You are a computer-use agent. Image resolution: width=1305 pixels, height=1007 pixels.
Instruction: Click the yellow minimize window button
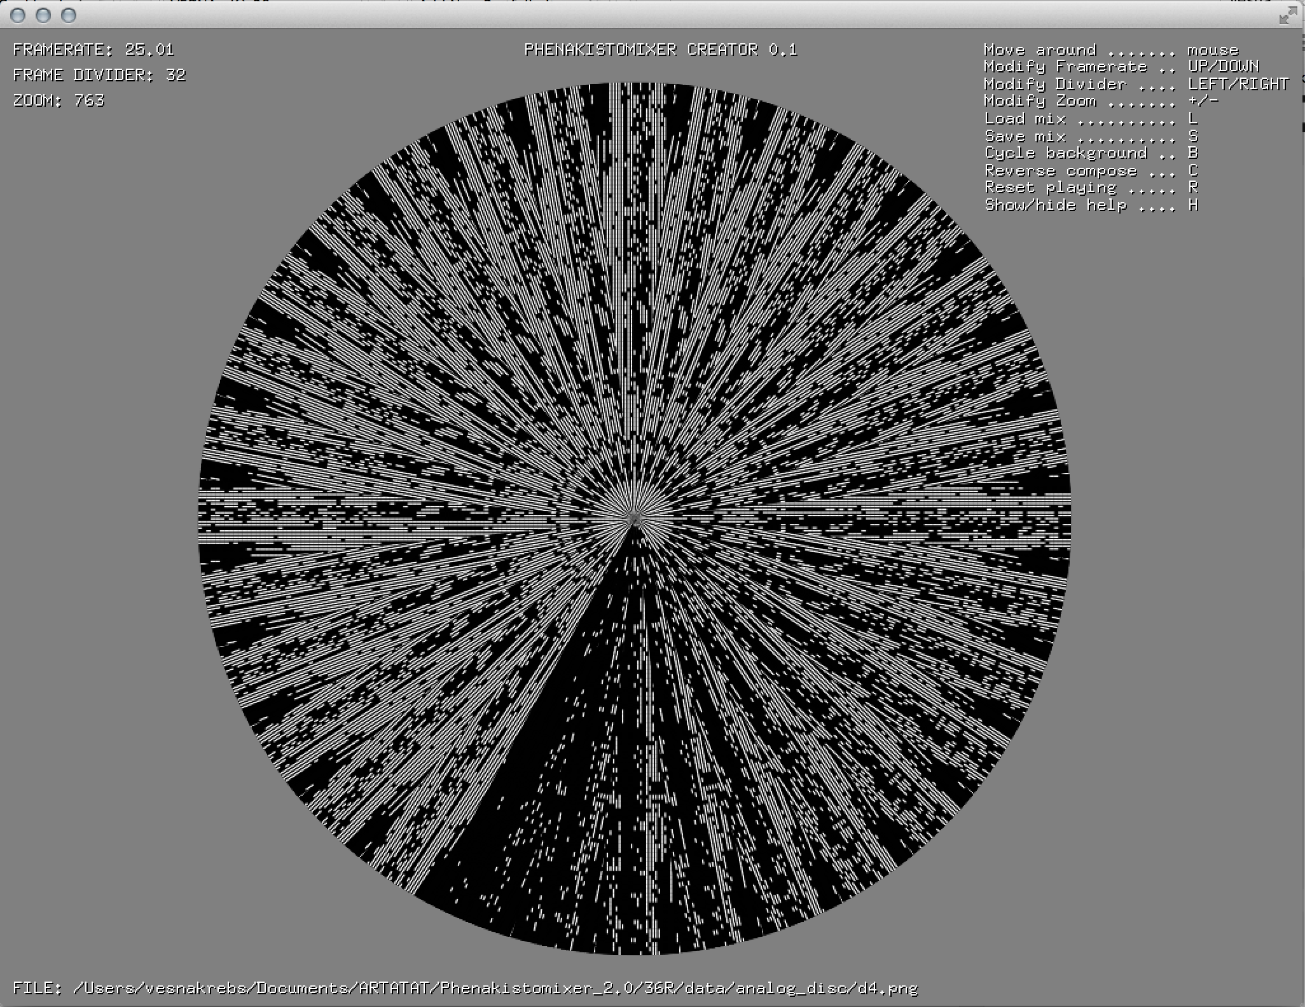pyautogui.click(x=43, y=15)
